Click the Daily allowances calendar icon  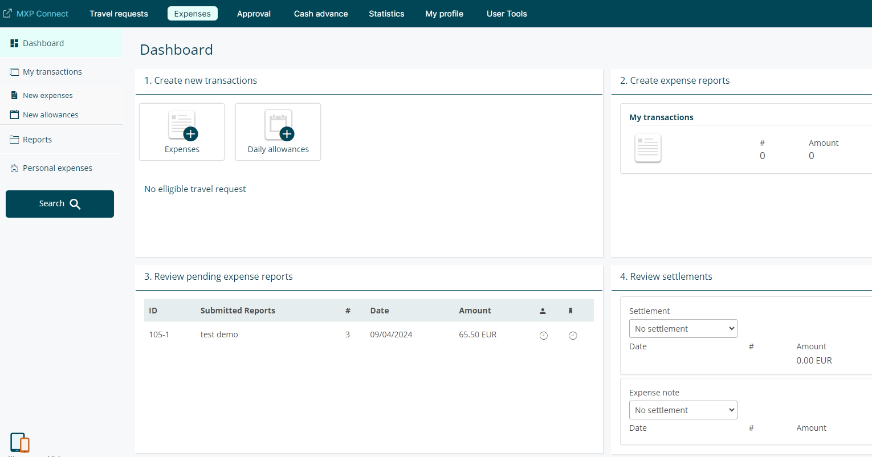(278, 126)
